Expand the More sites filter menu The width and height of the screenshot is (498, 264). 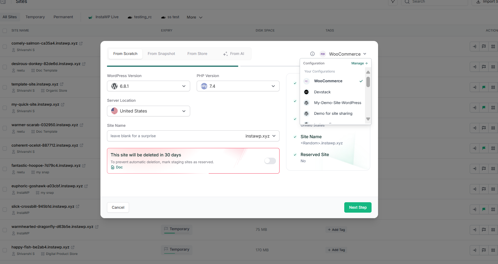click(194, 17)
